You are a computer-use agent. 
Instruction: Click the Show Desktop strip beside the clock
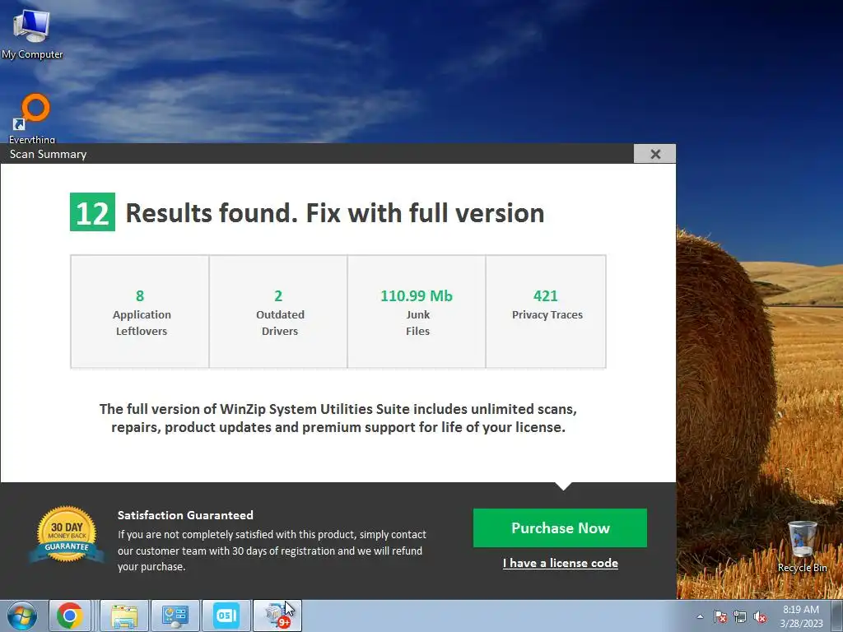pyautogui.click(x=837, y=616)
